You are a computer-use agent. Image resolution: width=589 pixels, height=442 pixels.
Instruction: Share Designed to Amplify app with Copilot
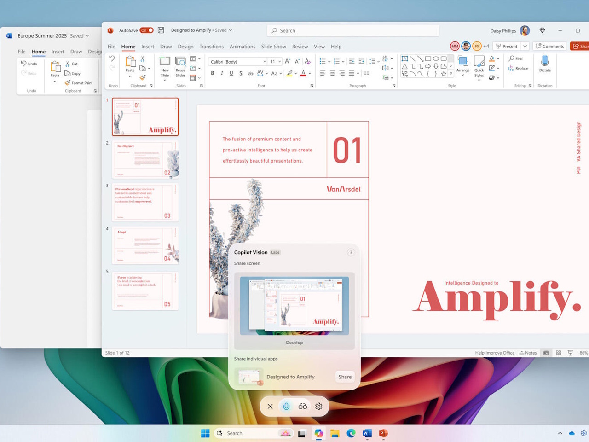[345, 377]
